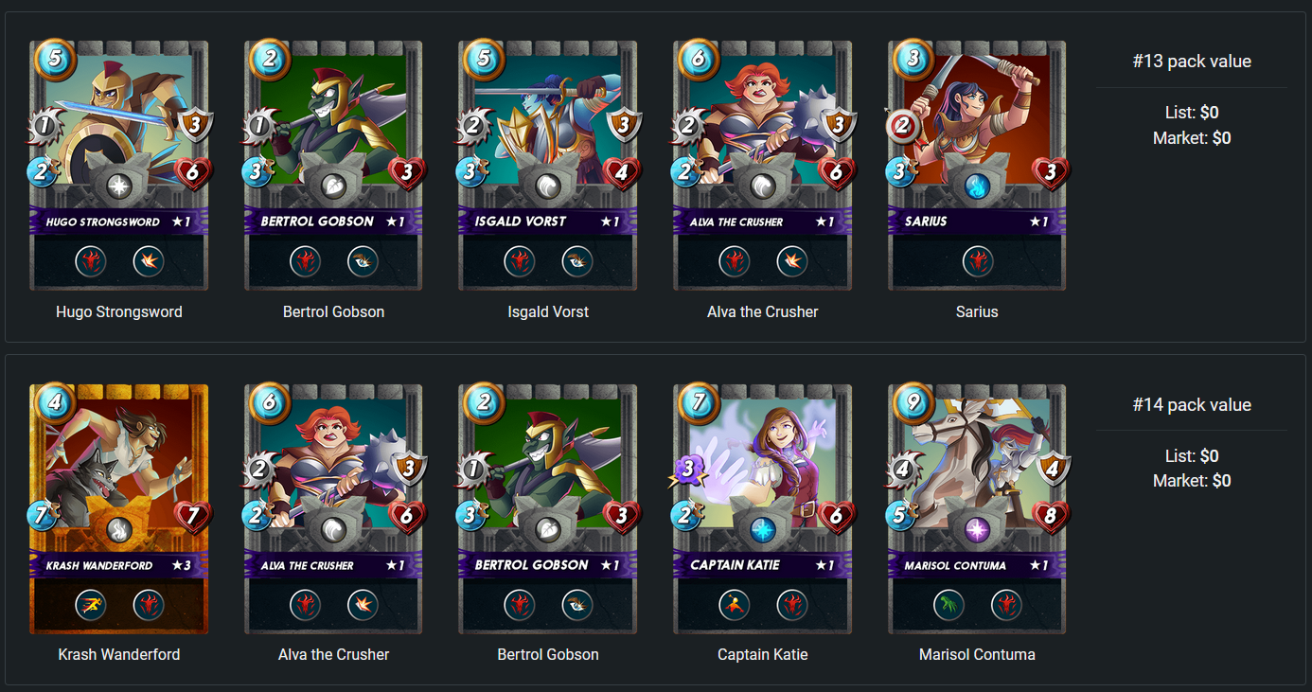The width and height of the screenshot is (1312, 692).
Task: Click the purple star element badge on Marisol Contuma
Action: 978,530
